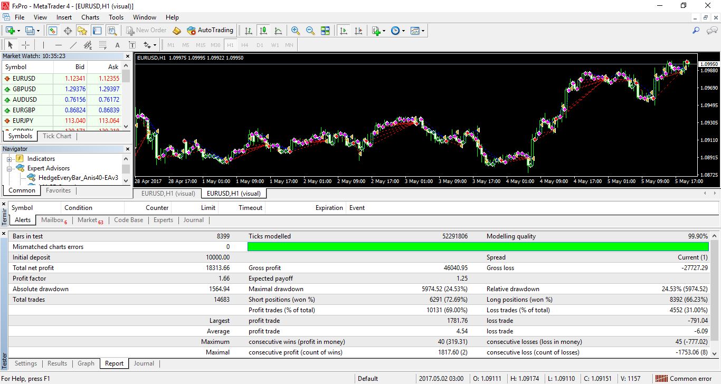Open the dropdown arrow beside Profiles icon
The image size is (721, 384).
coord(38,31)
